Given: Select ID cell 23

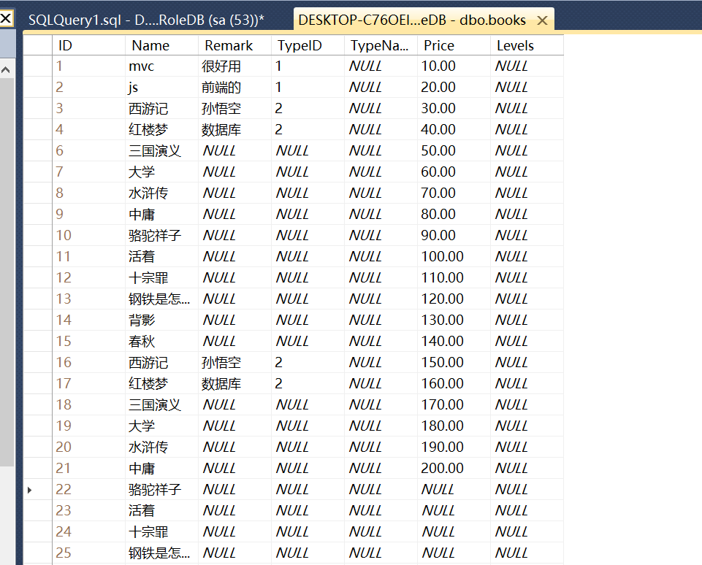Looking at the screenshot, I should [88, 511].
